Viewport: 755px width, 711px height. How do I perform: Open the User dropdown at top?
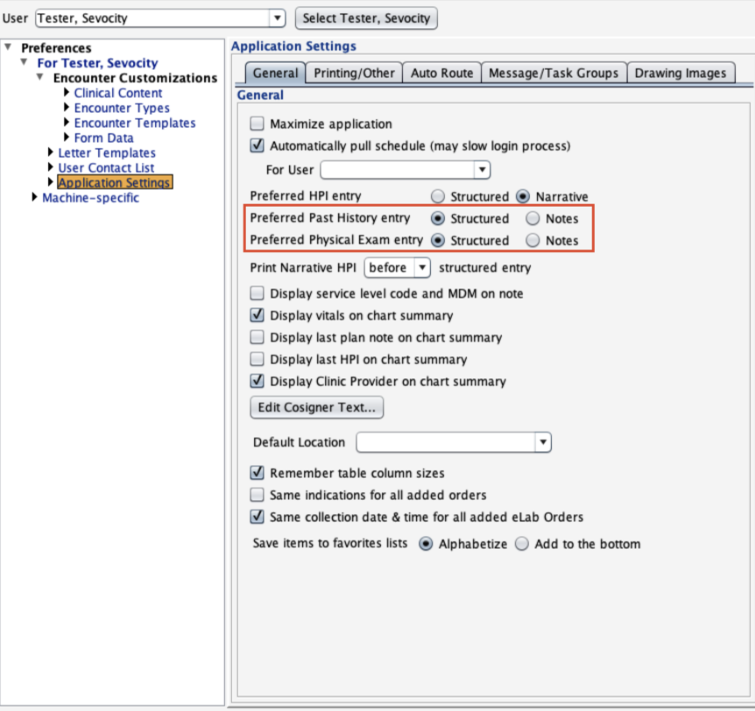click(277, 18)
